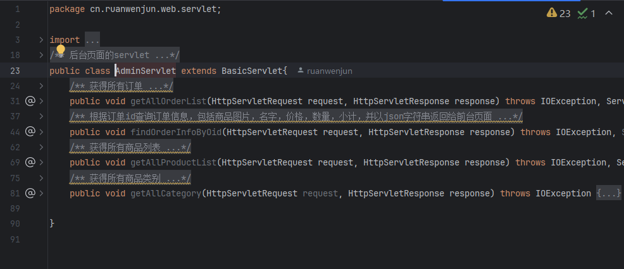Click line number 23 in the gutter
This screenshot has width=624, height=269.
[x=16, y=71]
